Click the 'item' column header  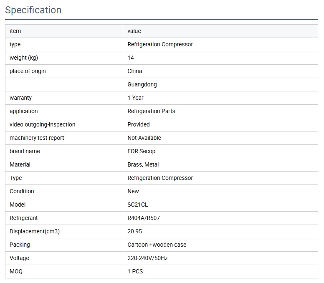15,31
